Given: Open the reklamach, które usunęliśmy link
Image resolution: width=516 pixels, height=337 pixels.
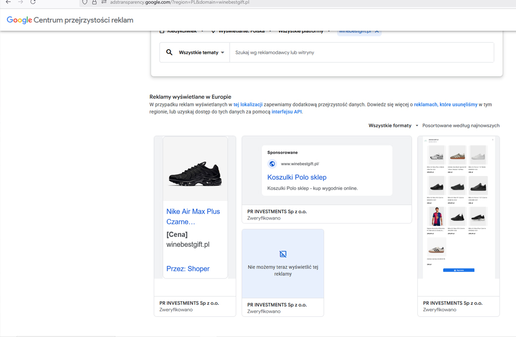Looking at the screenshot, I should (446, 105).
